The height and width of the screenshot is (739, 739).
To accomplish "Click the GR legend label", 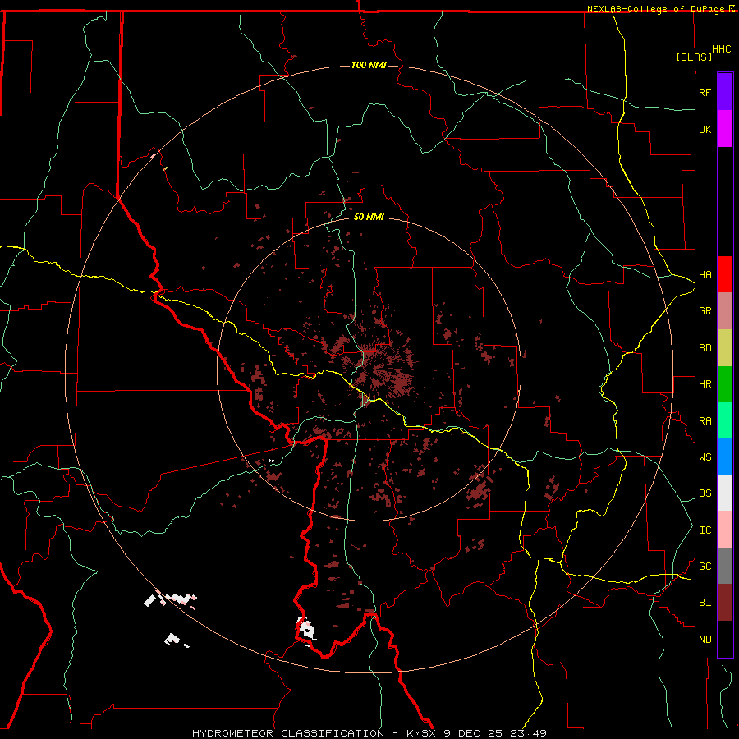I will [x=705, y=311].
